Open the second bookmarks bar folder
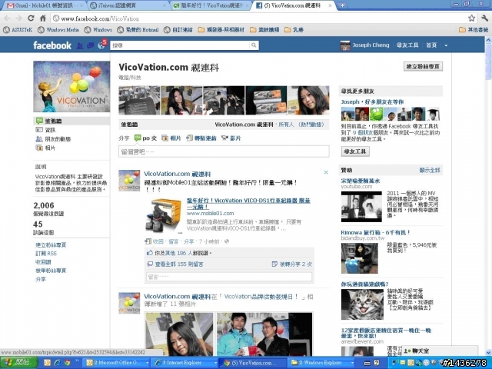Image resolution: width=492 pixels, height=369 pixels. coord(264,30)
